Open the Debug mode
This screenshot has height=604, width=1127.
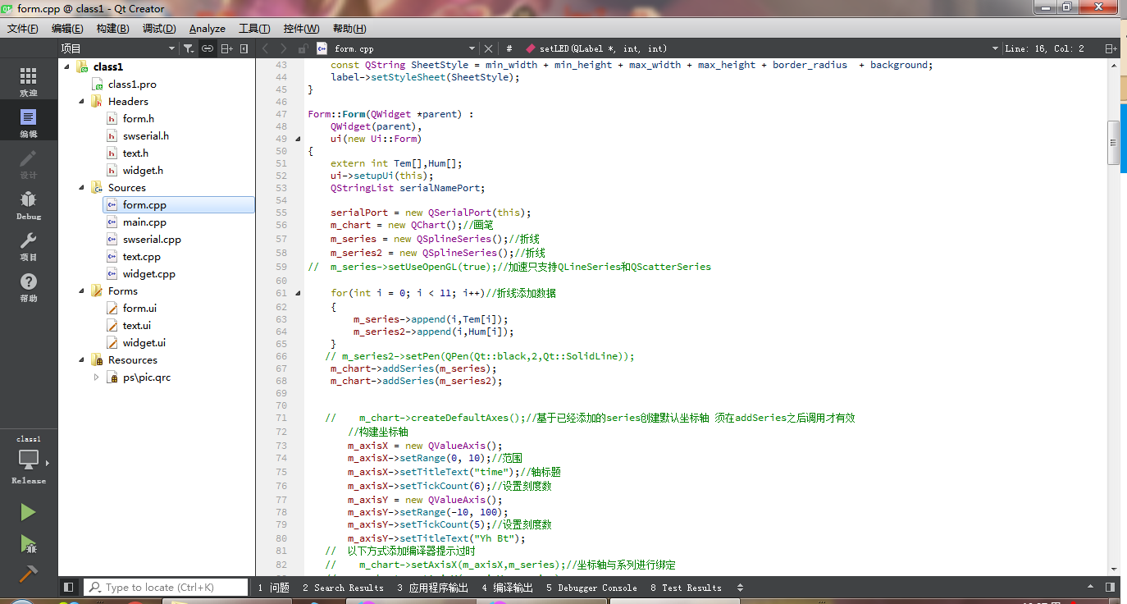click(29, 205)
